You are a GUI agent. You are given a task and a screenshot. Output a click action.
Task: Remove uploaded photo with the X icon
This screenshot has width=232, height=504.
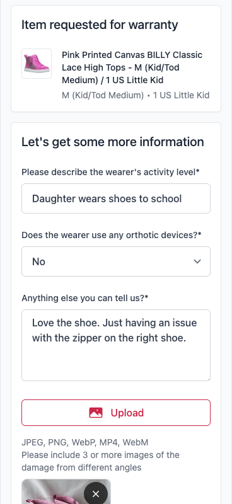pyautogui.click(x=96, y=493)
